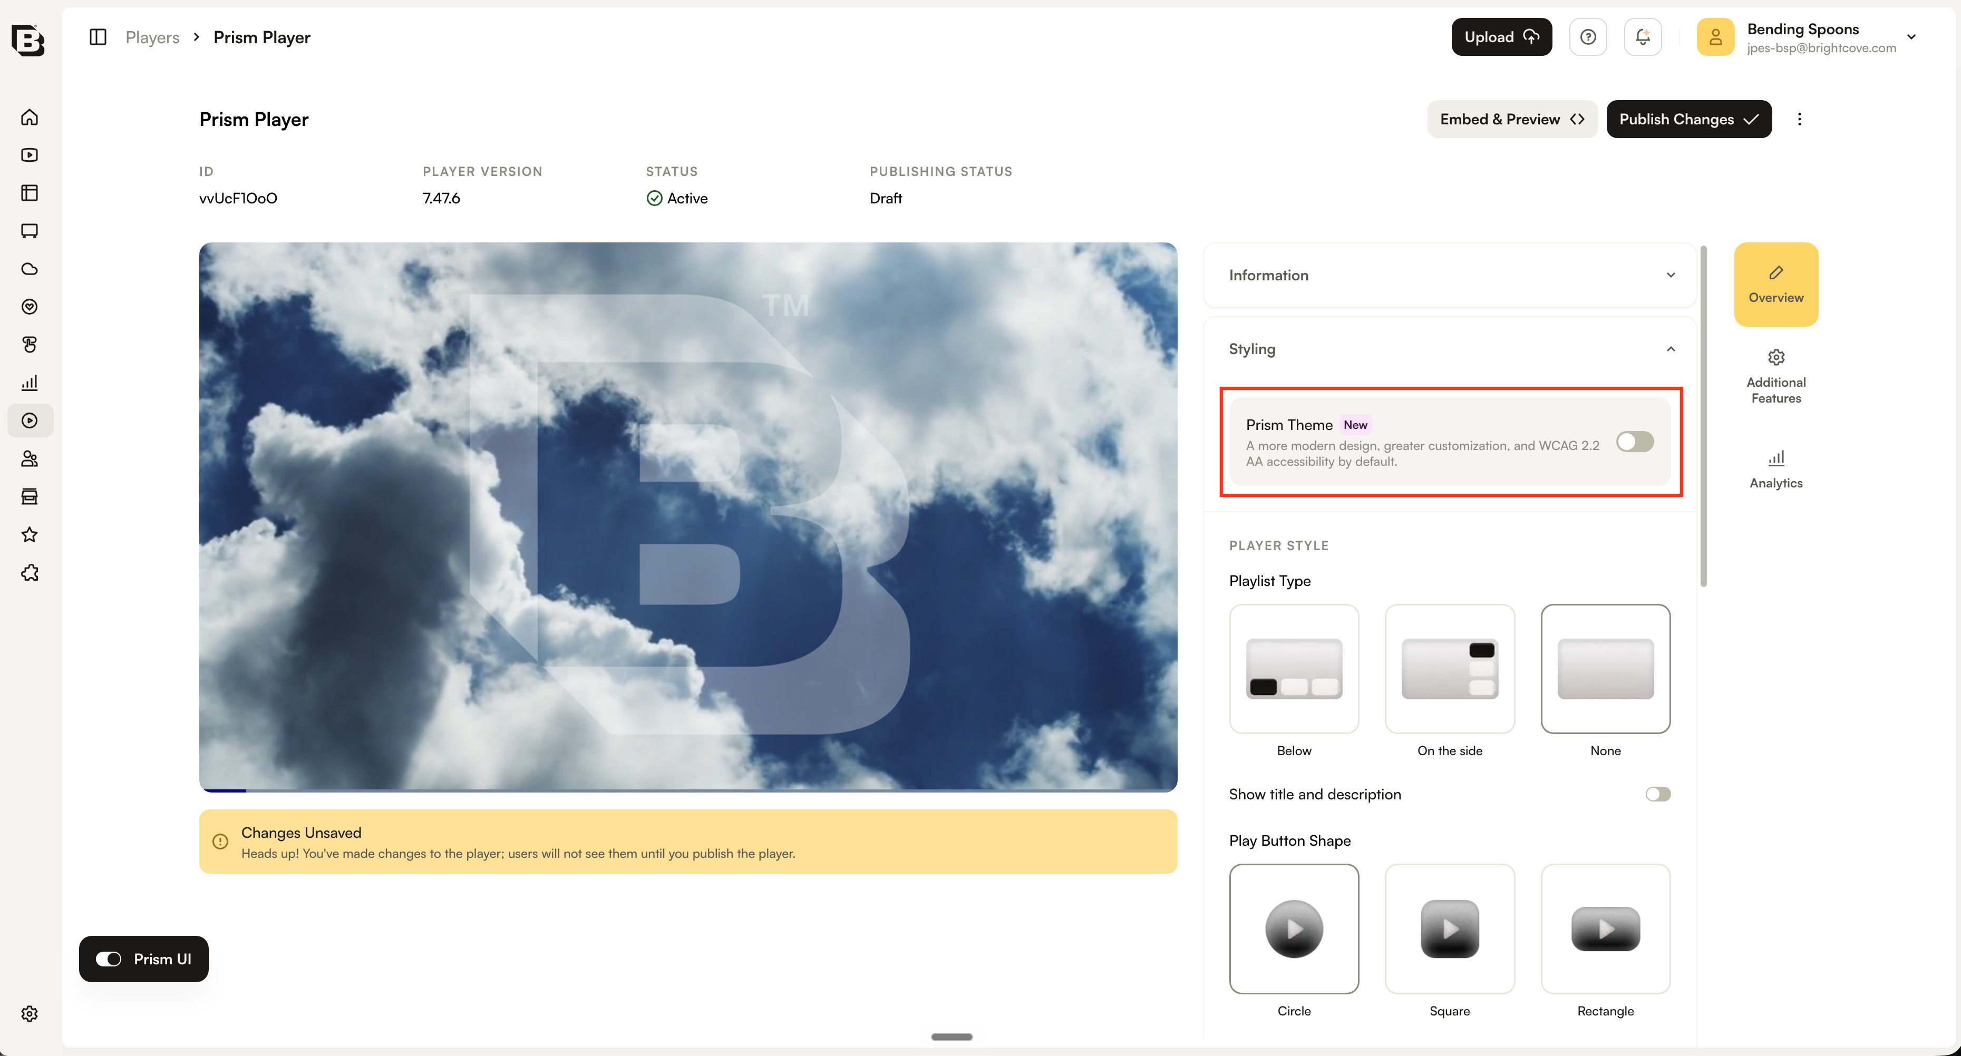Viewport: 1961px width, 1056px height.
Task: Switch to the Analytics tab on the right
Action: tap(1776, 470)
